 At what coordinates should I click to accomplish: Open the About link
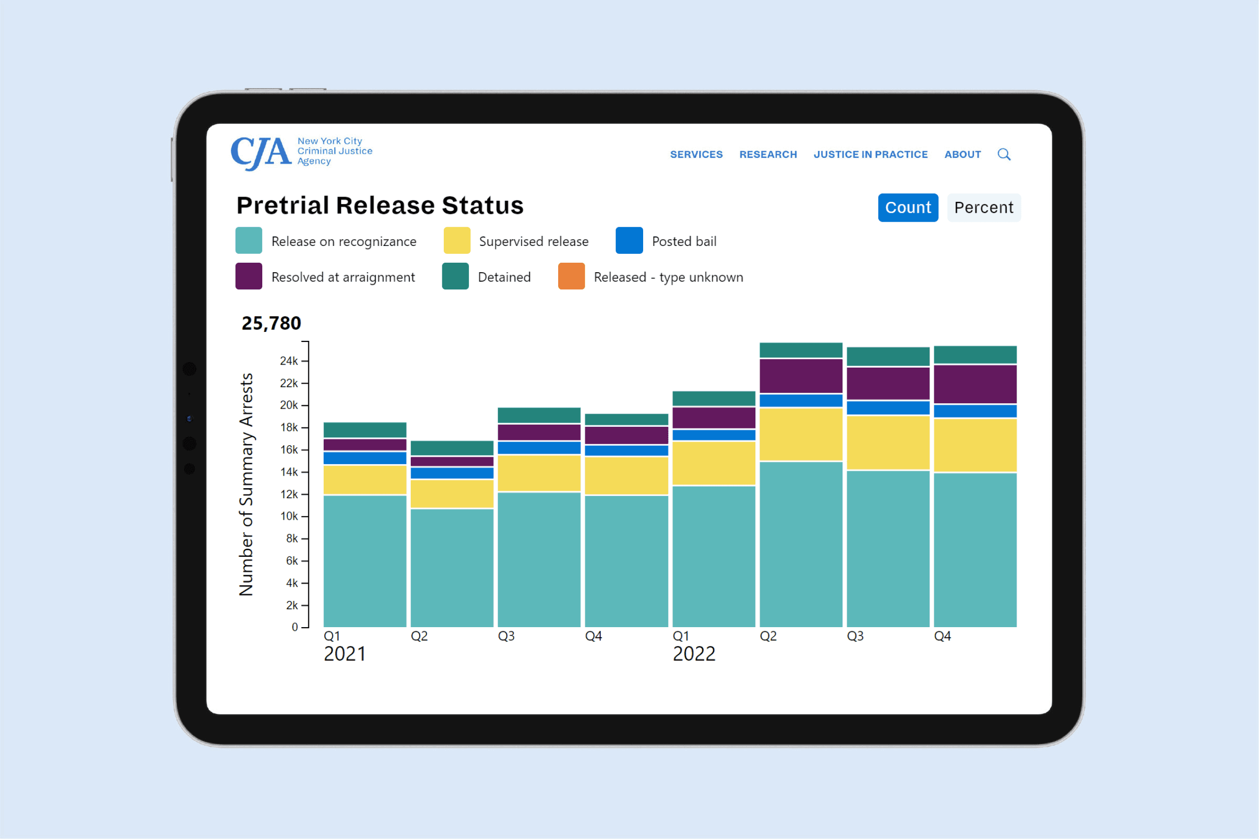click(962, 155)
